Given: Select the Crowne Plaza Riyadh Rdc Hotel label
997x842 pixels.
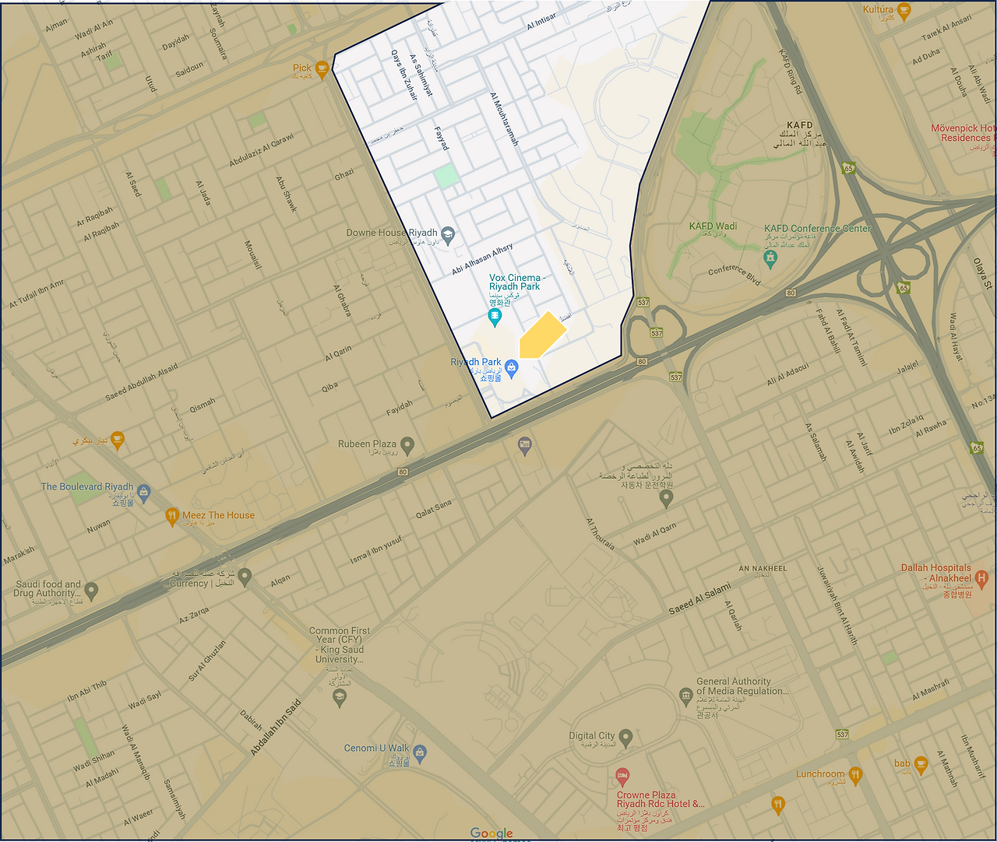Looking at the screenshot, I should tap(660, 800).
